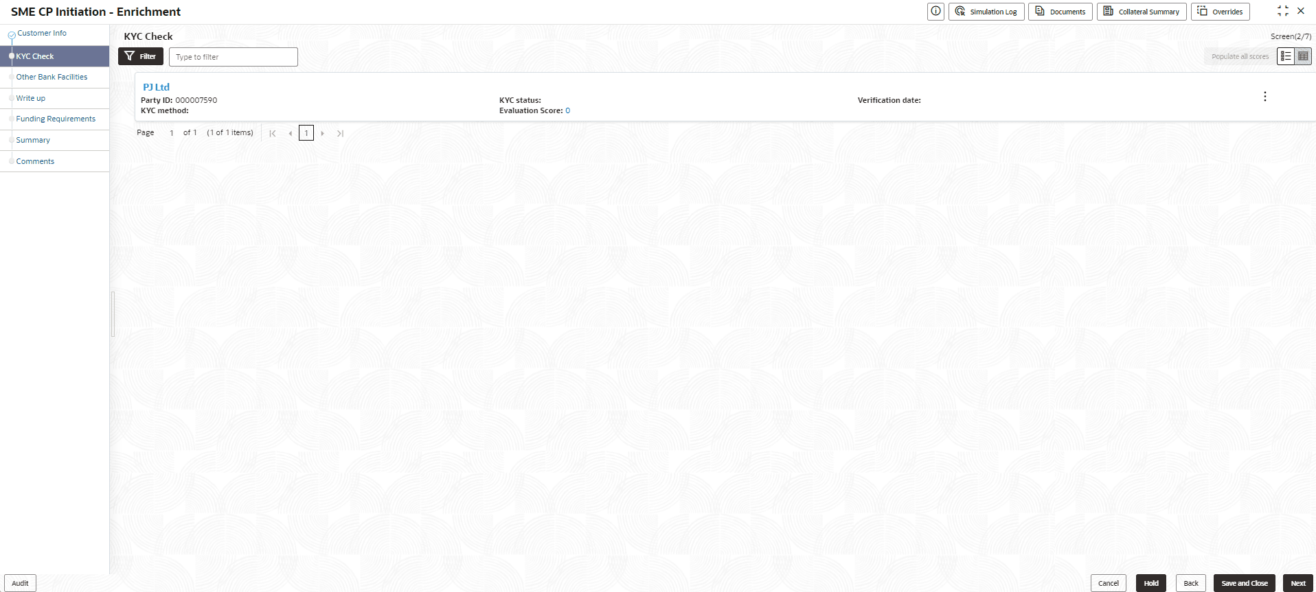Select page 1 in pagination
The height and width of the screenshot is (592, 1316).
click(x=306, y=133)
